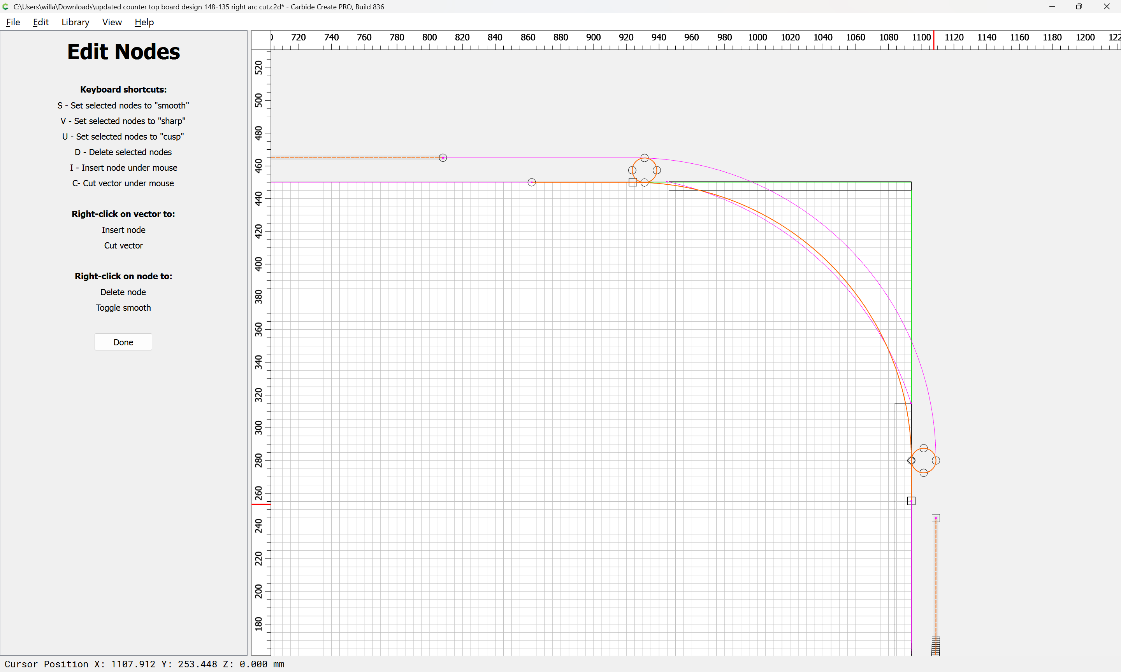
Task: Select the bottom node of the lower-right small circle
Action: click(923, 473)
